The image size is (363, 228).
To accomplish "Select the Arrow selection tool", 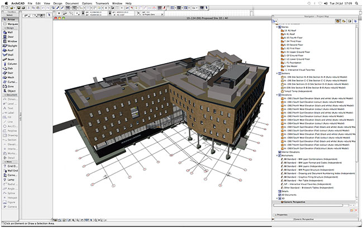I will [11, 20].
